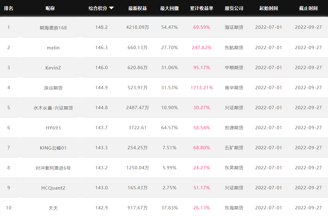This screenshot has height=217, width=328.
Task: Open trader 天天 nickname
Action: point(53,208)
